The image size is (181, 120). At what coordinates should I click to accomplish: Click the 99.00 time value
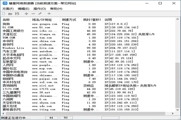click(x=91, y=48)
